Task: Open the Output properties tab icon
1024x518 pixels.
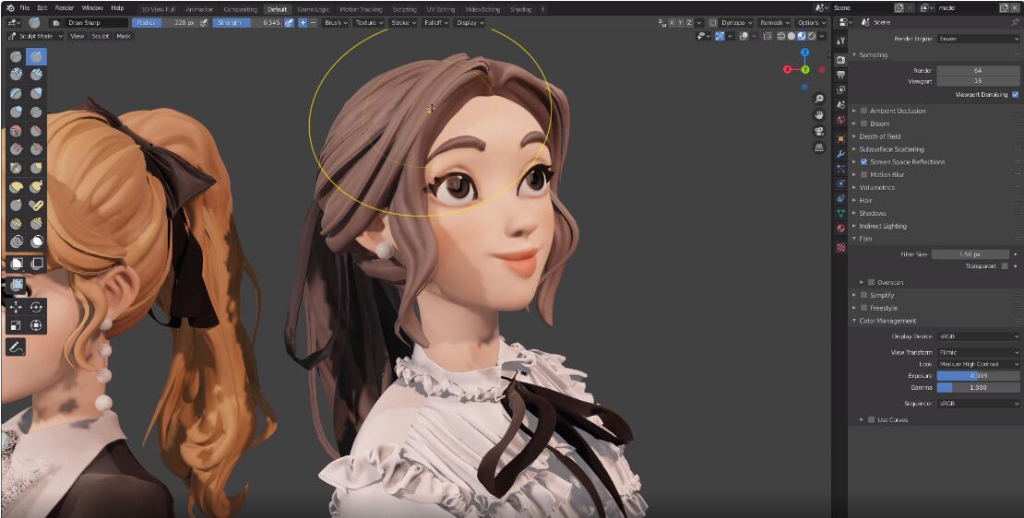Action: coord(840,75)
